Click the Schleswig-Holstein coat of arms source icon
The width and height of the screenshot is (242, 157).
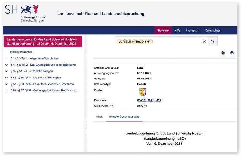point(142,92)
